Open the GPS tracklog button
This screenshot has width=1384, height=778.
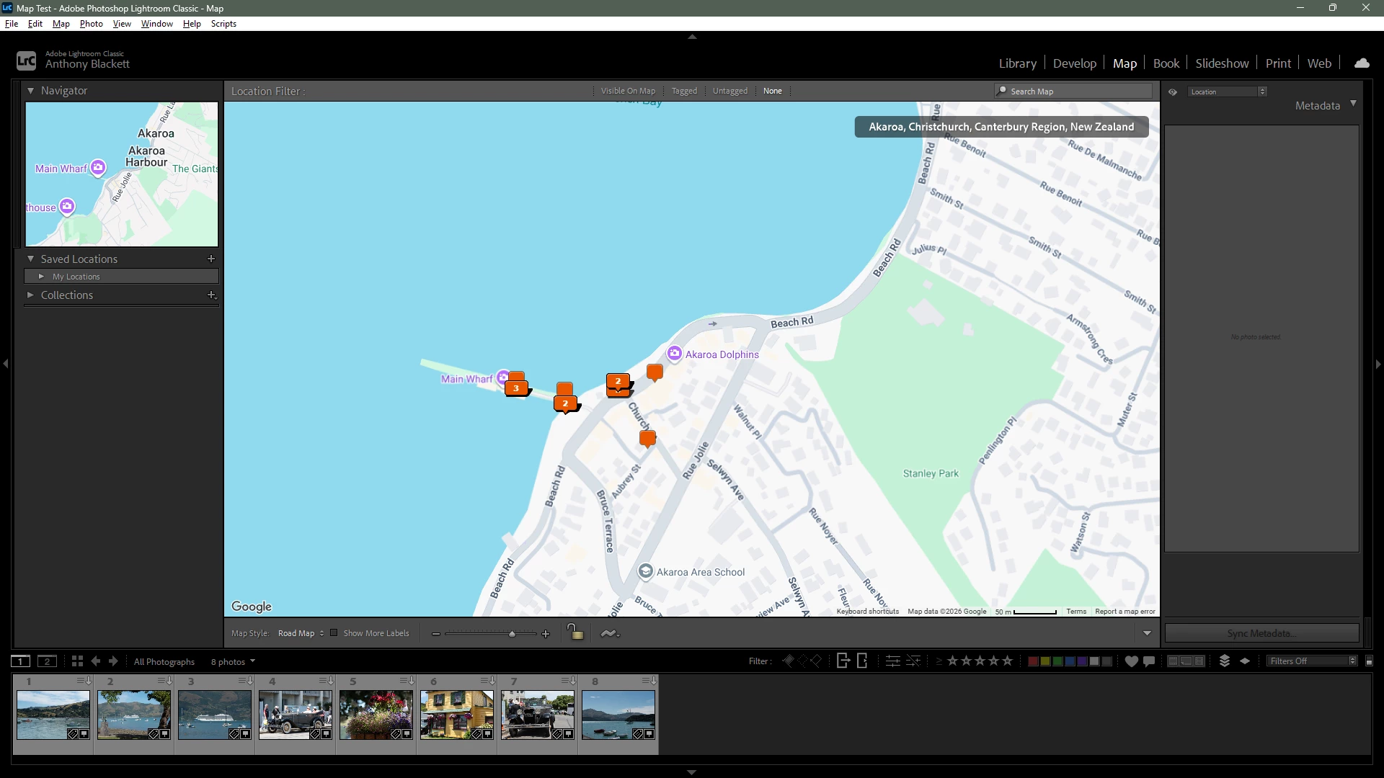point(610,633)
